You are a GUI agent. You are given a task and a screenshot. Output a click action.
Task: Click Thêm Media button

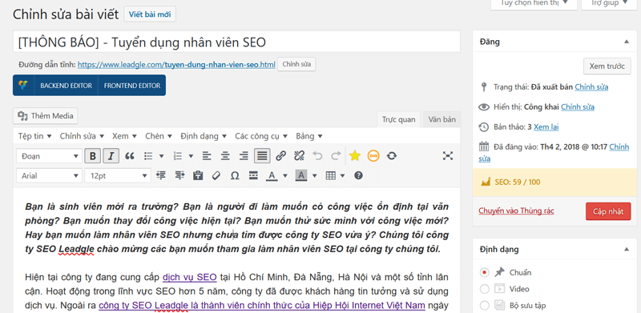pos(46,116)
